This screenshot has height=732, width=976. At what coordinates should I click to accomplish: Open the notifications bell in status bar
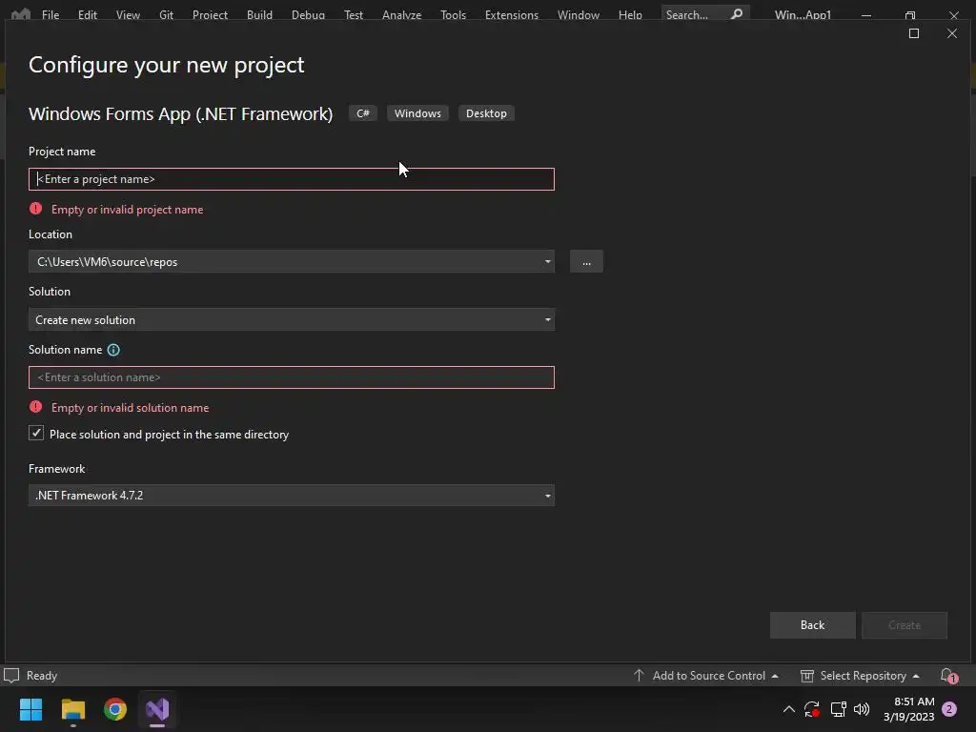pyautogui.click(x=948, y=676)
